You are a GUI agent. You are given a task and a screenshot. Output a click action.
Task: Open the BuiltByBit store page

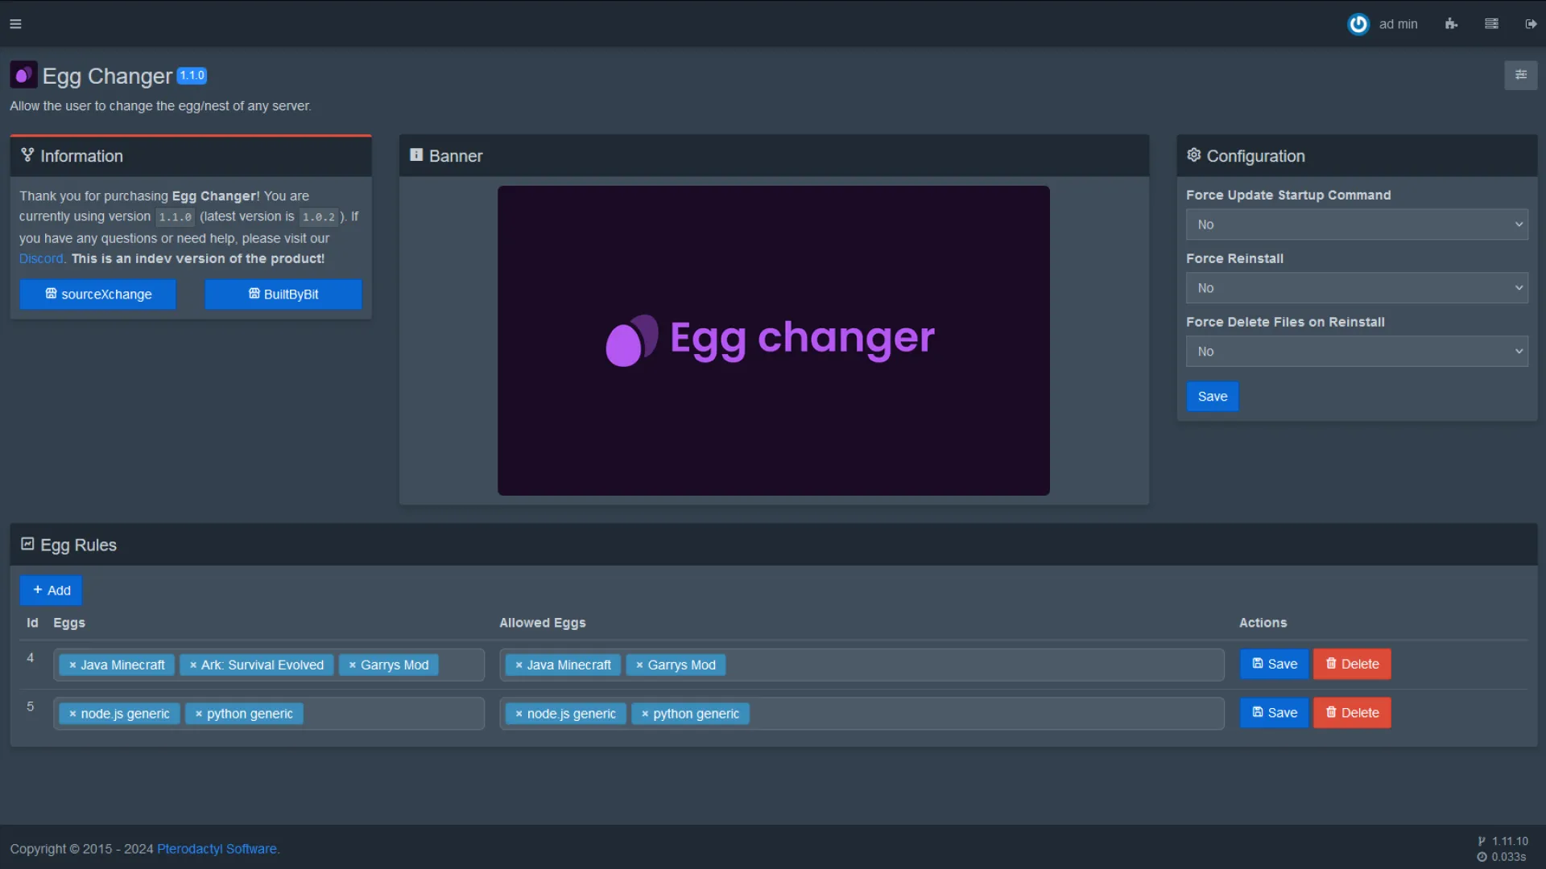283,294
